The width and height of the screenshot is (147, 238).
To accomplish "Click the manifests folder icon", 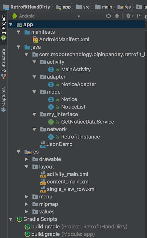I will point(27,32).
